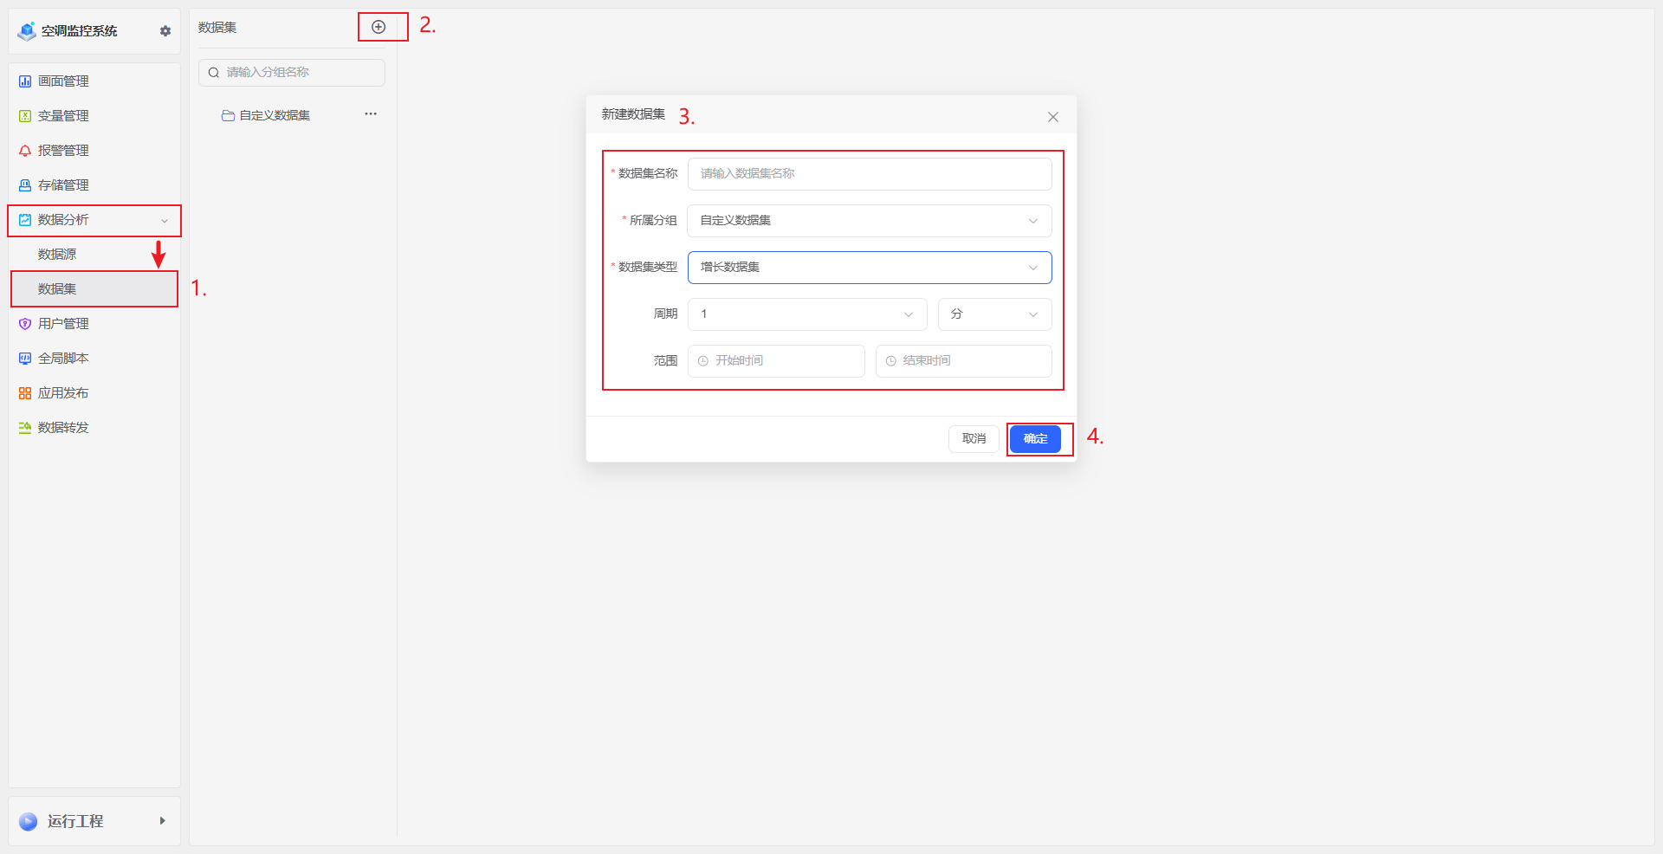Click the 数据转发 icon
This screenshot has width=1663, height=854.
(25, 428)
